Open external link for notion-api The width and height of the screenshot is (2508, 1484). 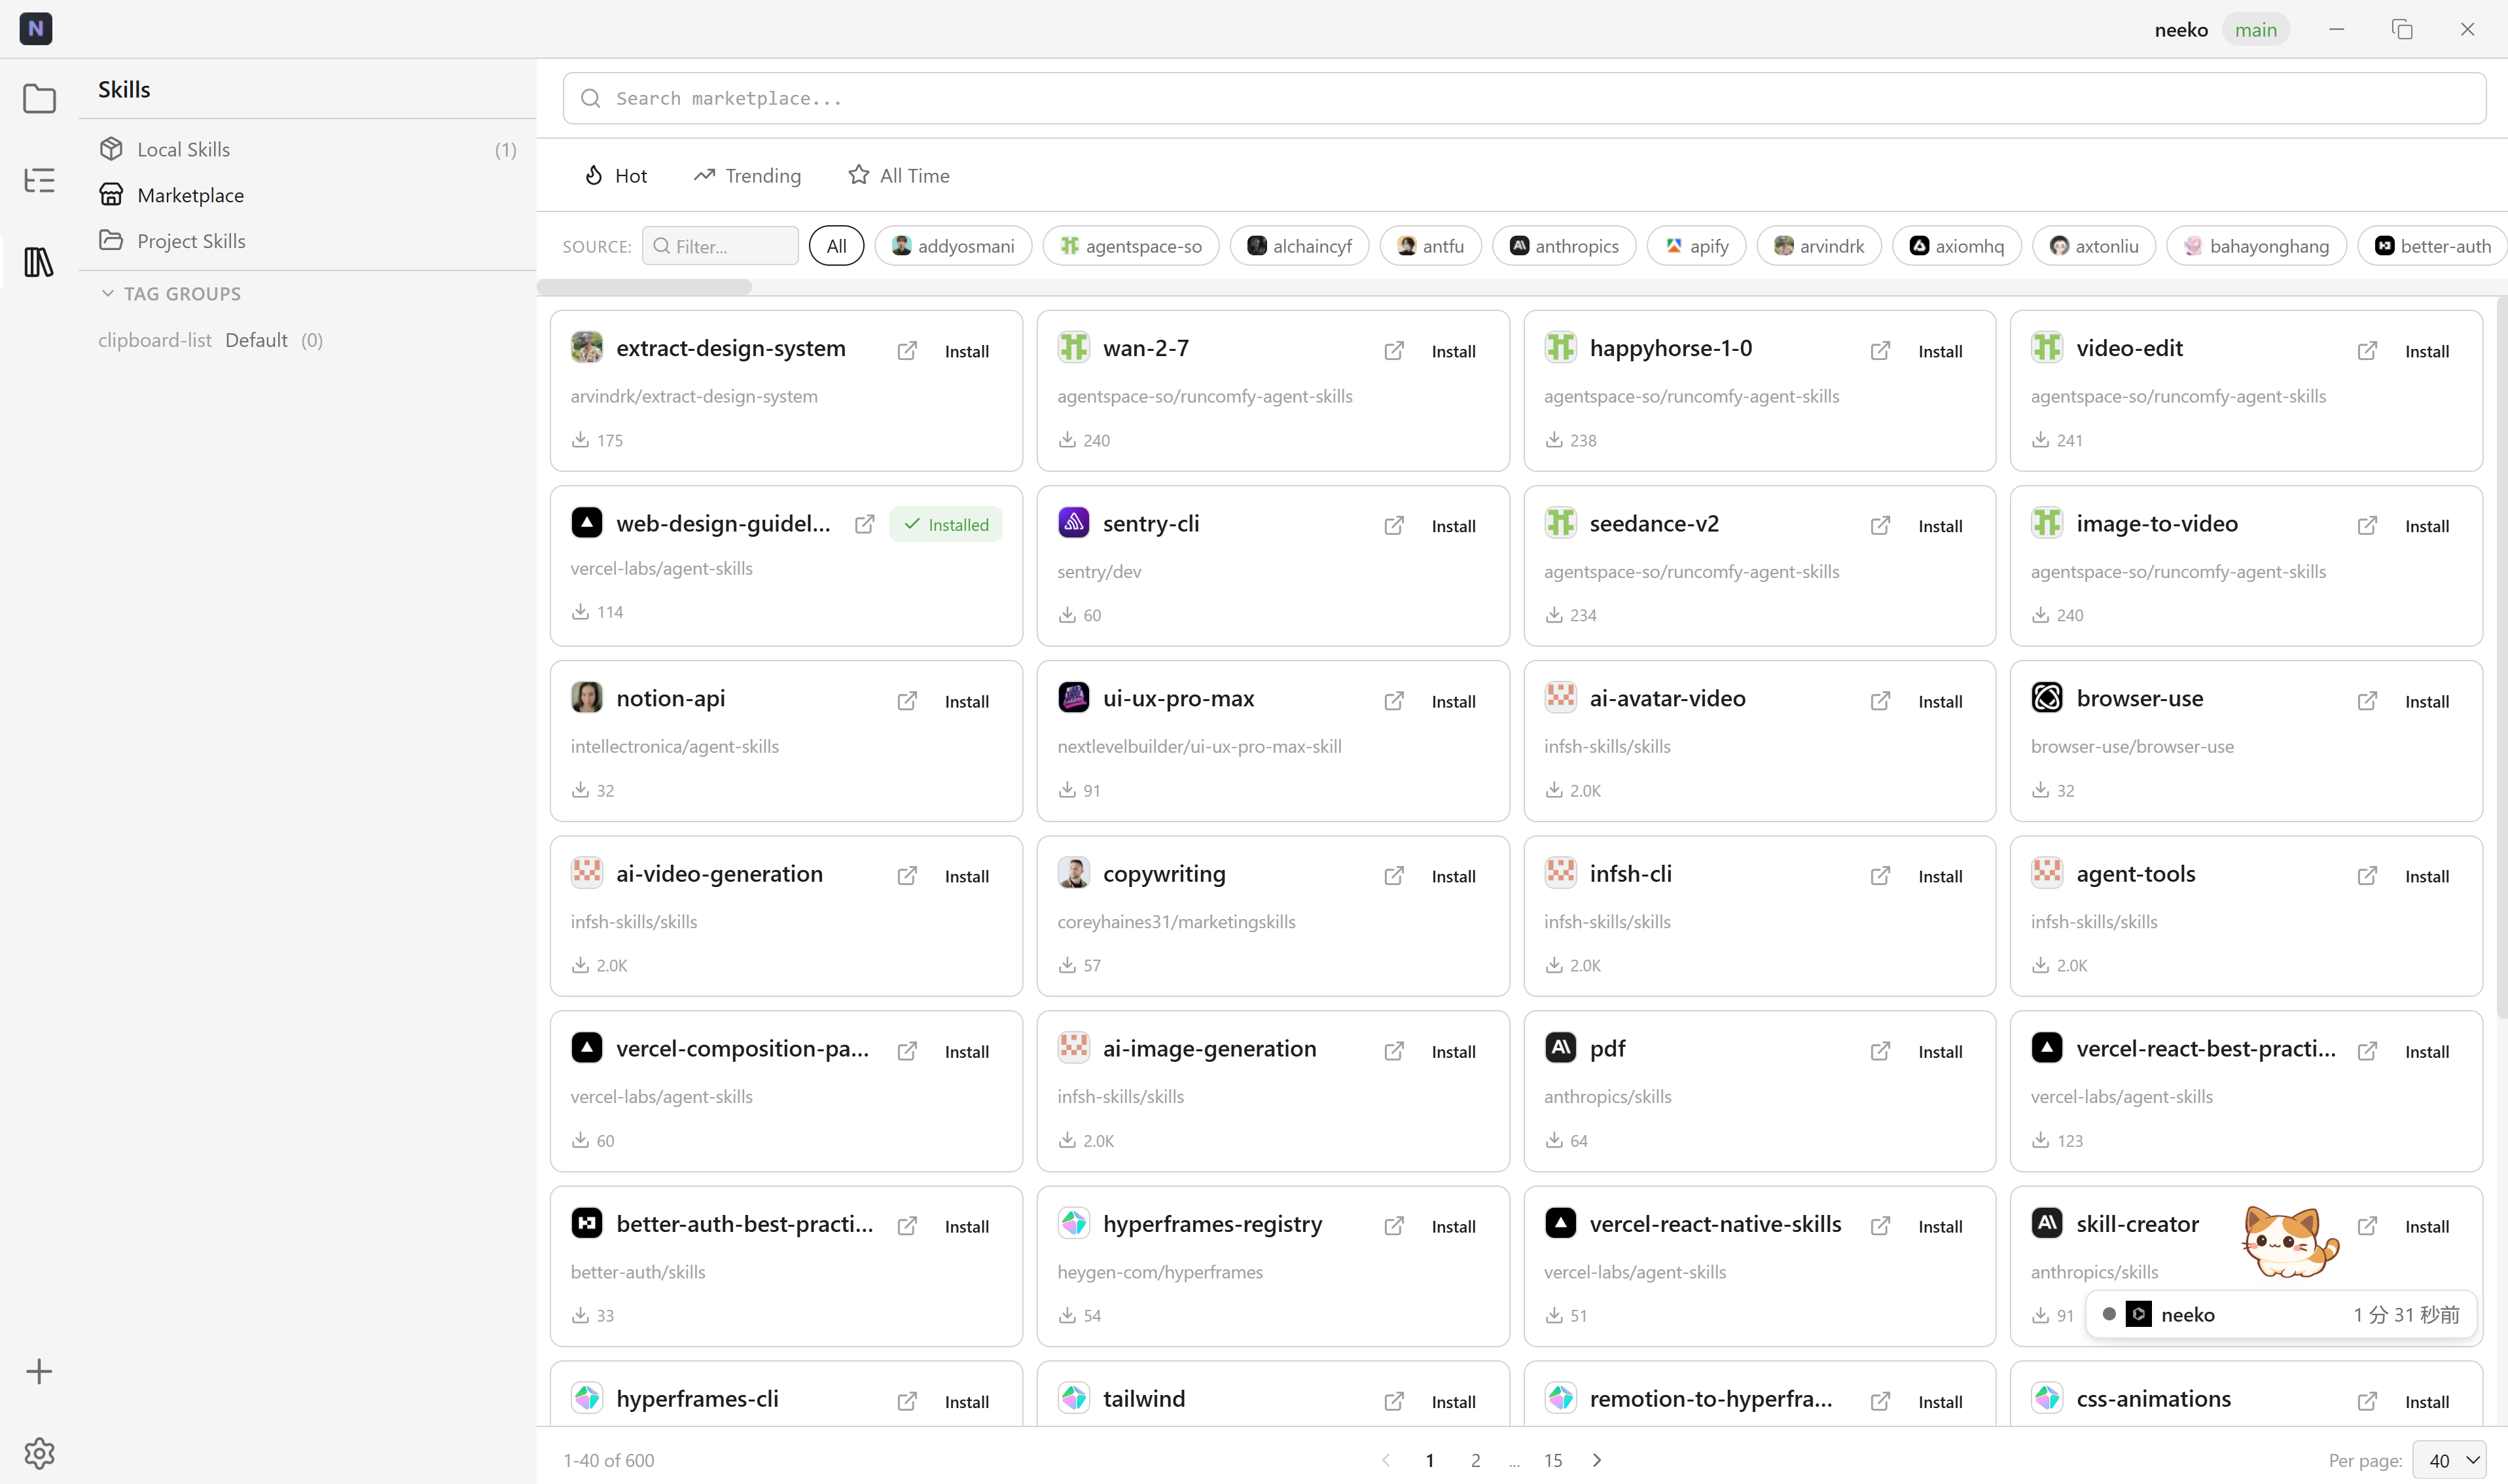coord(906,701)
